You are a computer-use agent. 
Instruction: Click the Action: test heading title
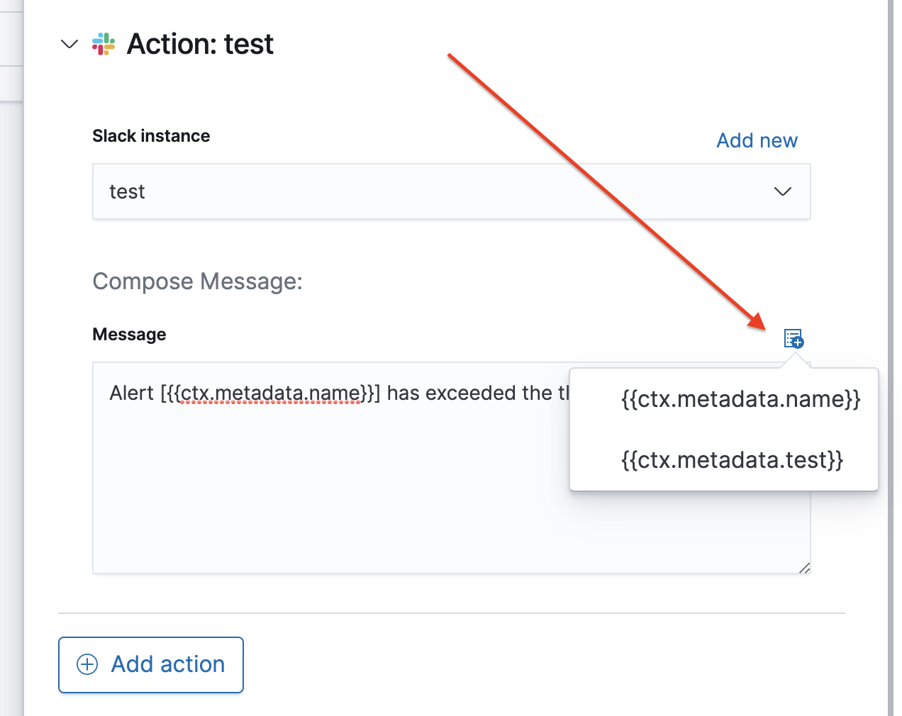tap(200, 44)
